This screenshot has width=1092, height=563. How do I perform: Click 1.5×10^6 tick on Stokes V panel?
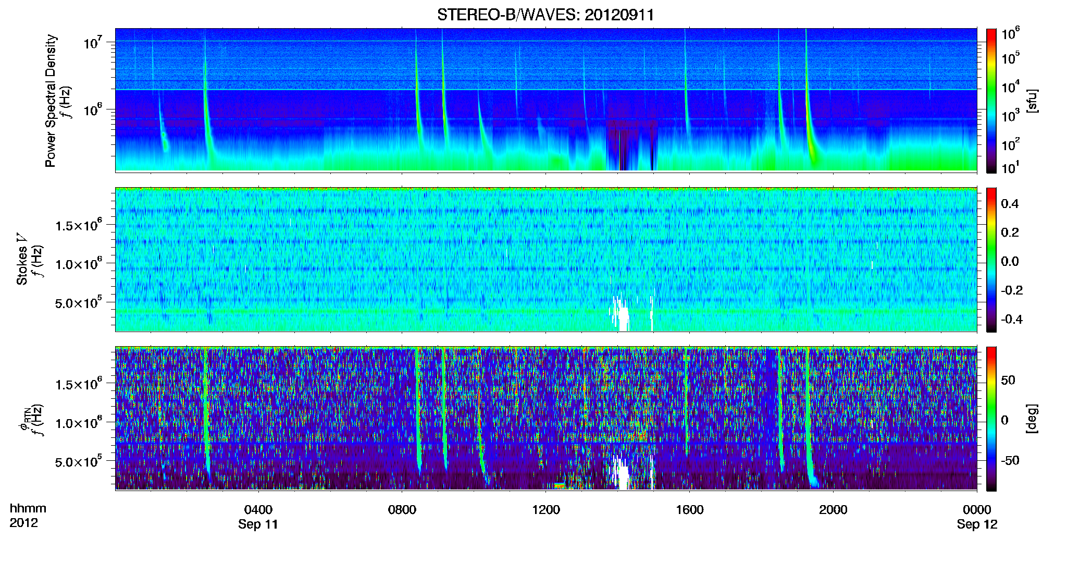[79, 225]
